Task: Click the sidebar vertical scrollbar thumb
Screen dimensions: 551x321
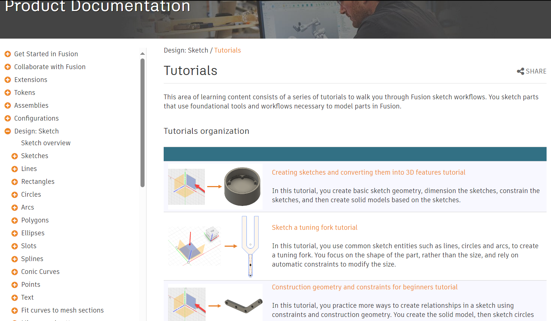Action: (142, 123)
